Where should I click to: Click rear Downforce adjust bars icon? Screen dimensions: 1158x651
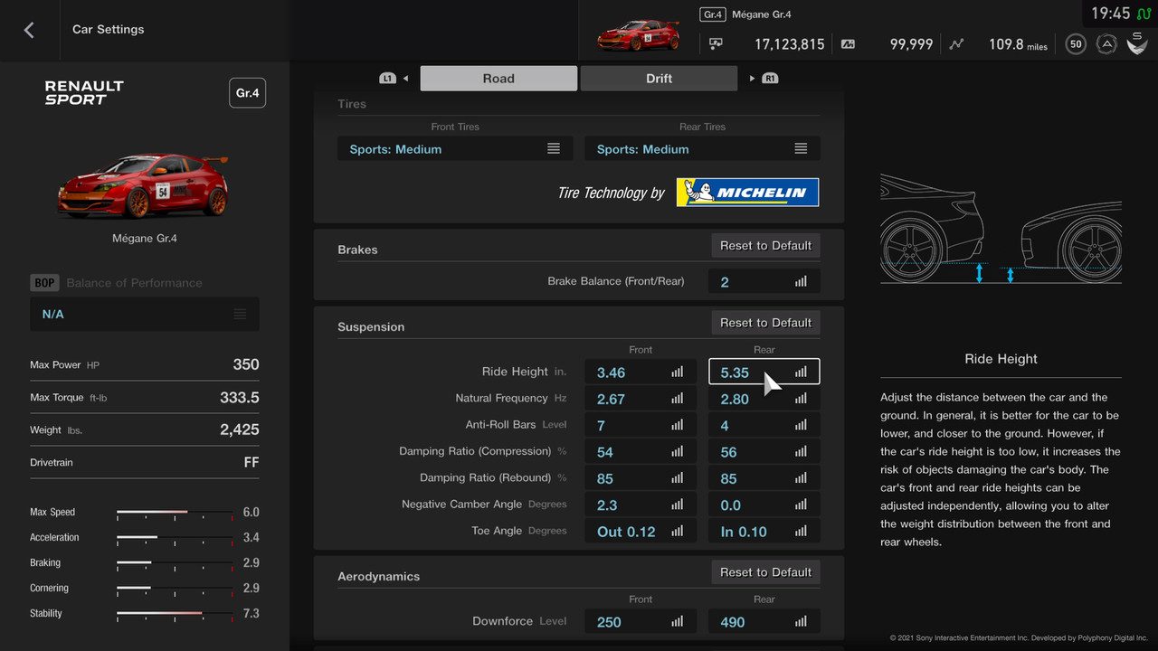coord(801,621)
